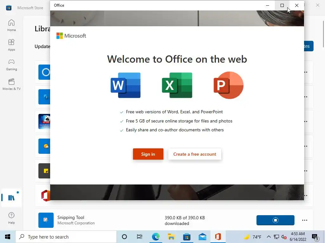Minimize the Office window
This screenshot has width=325, height=243.
[x=268, y=5]
